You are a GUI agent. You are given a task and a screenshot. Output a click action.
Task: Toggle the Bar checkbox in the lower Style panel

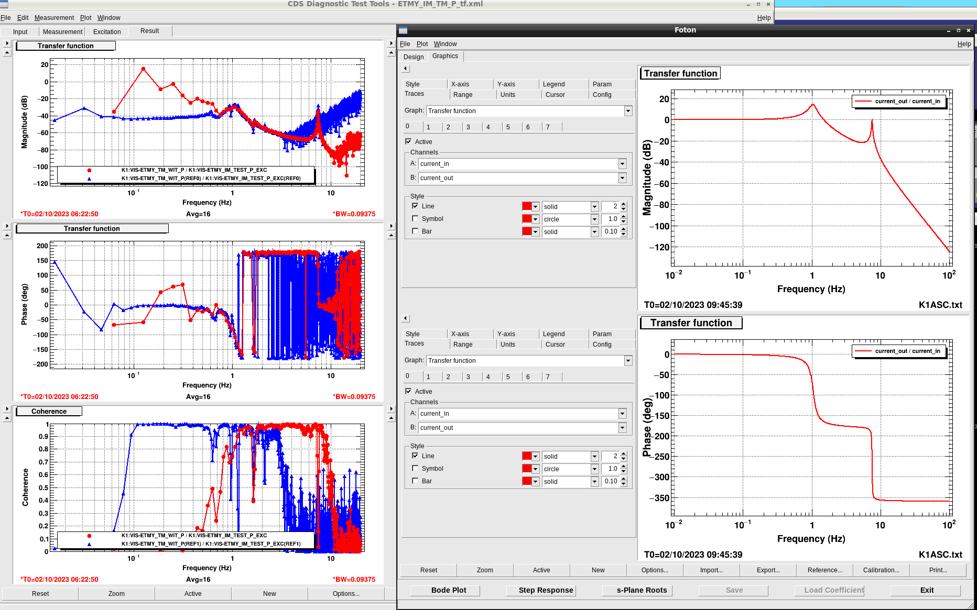(415, 481)
